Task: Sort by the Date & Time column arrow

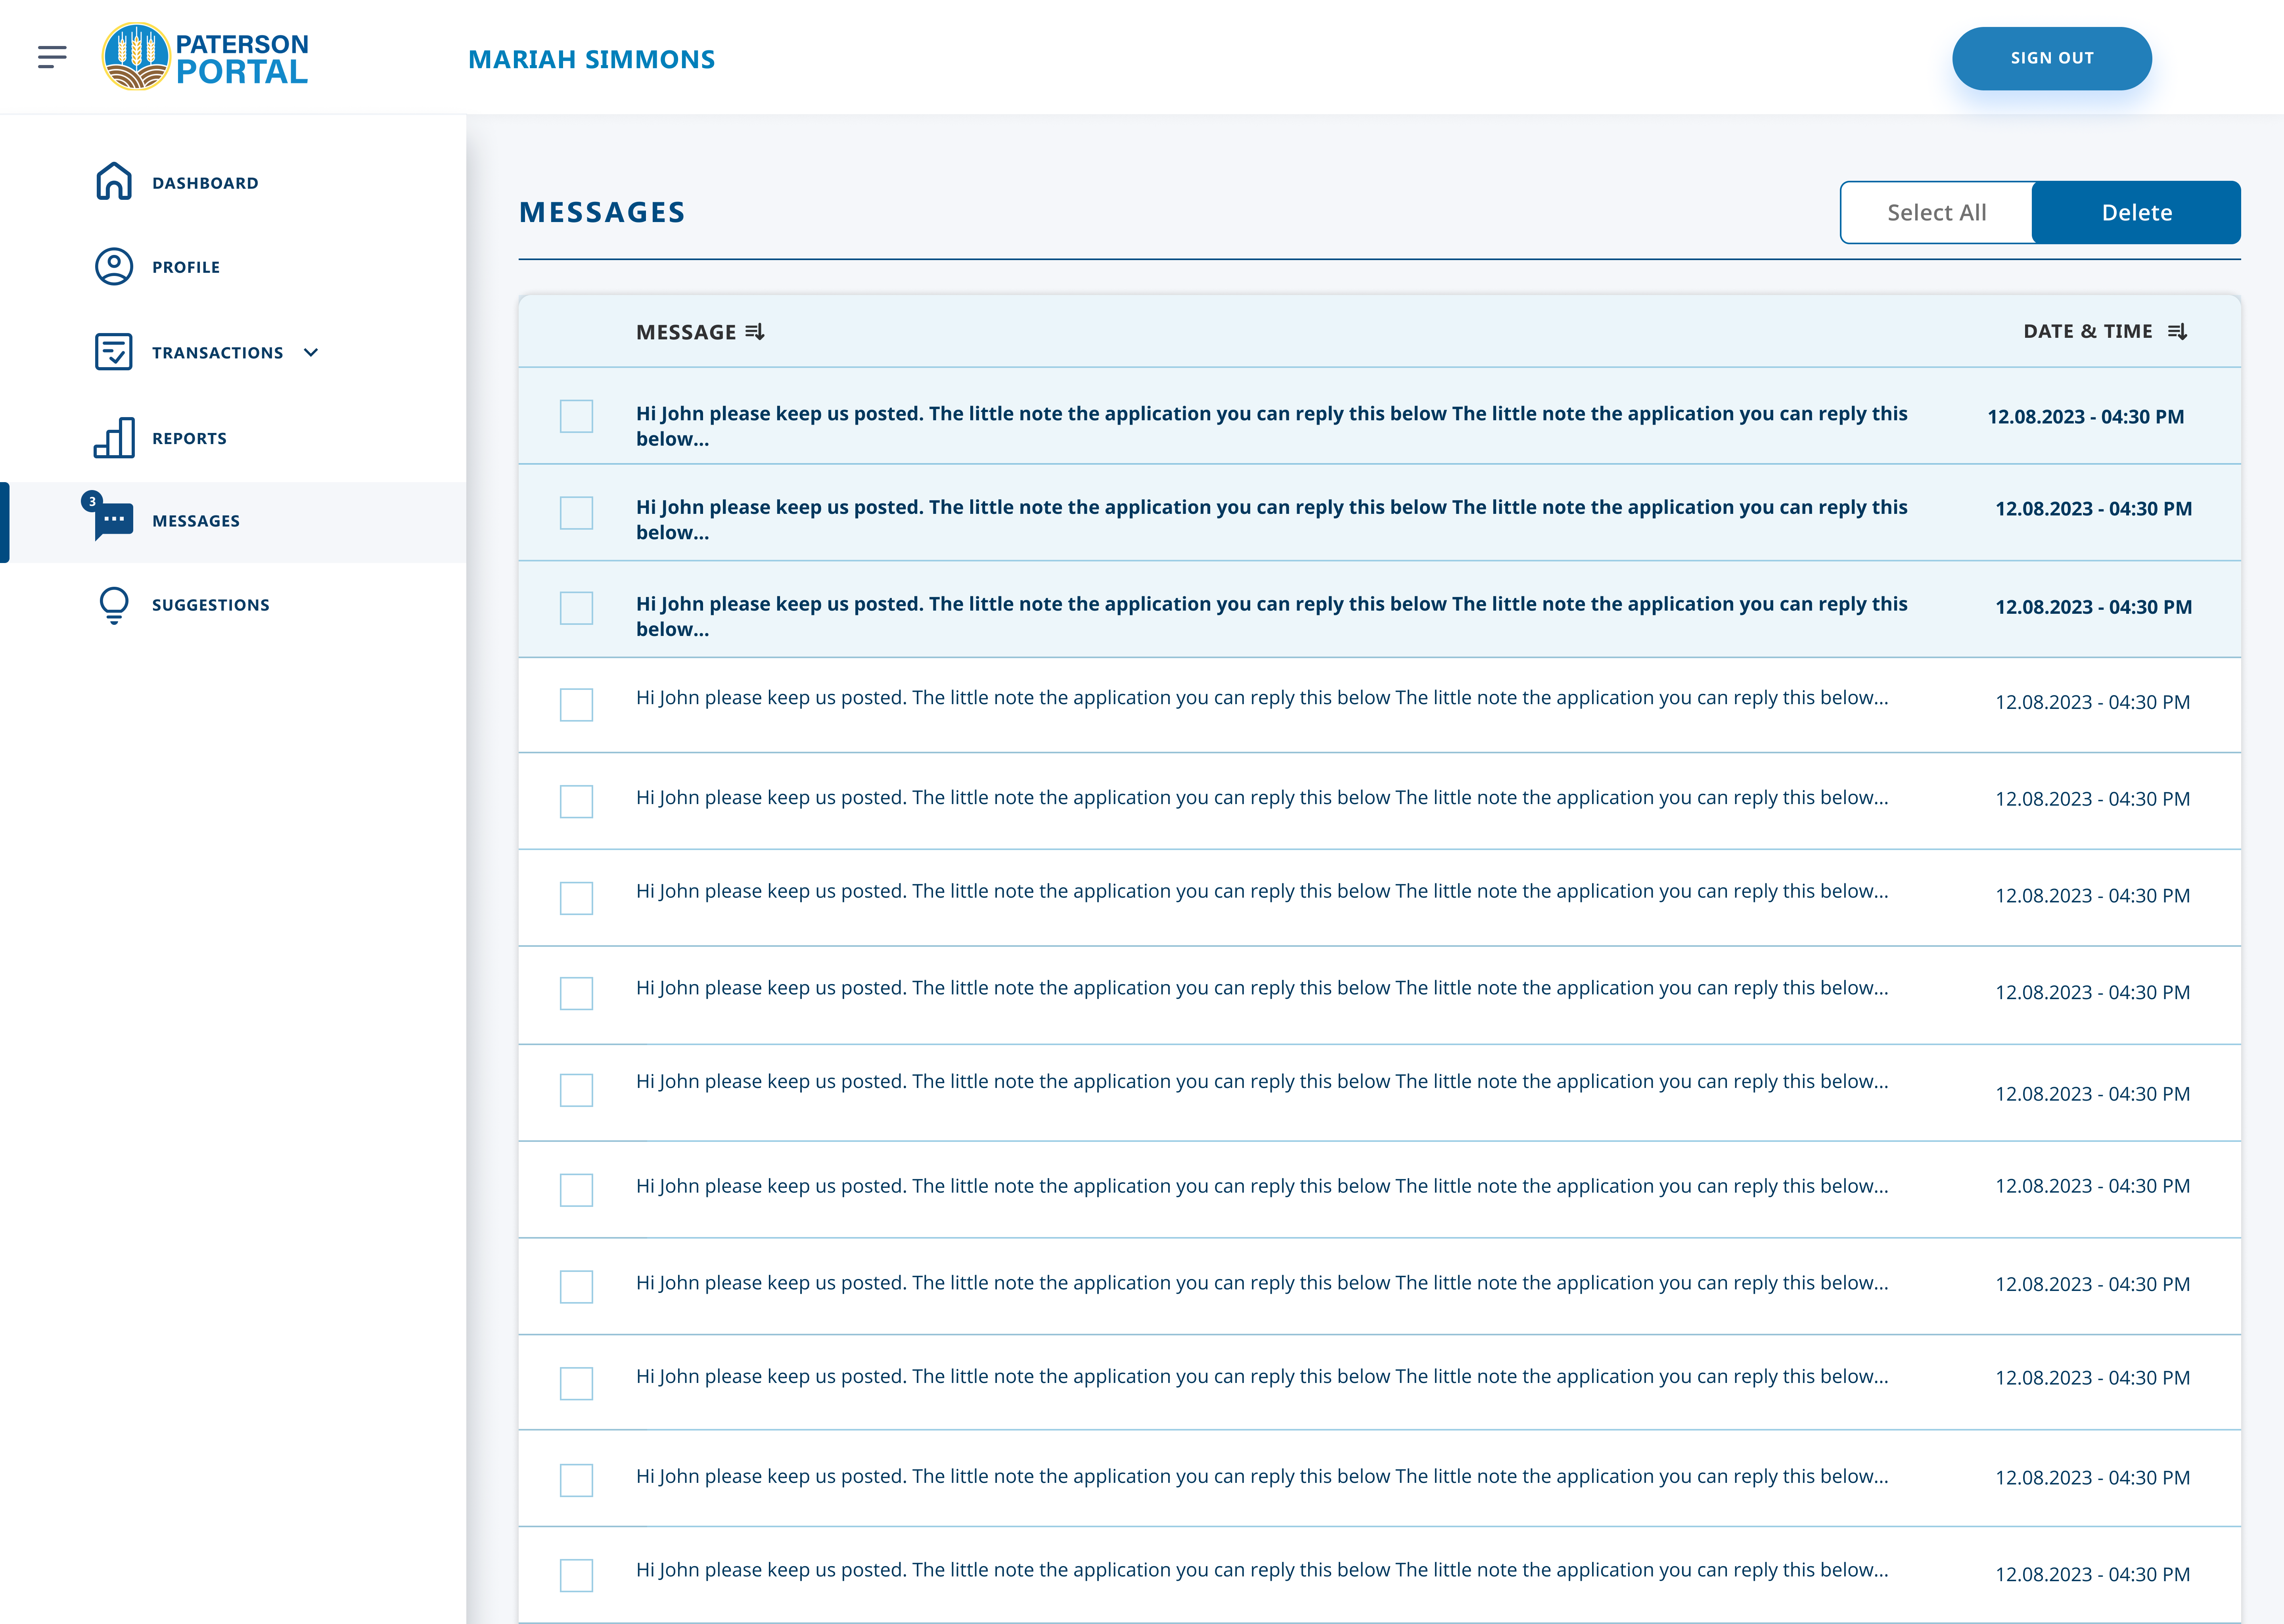Action: pos(2177,332)
